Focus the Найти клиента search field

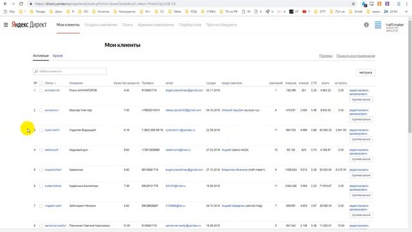click(70, 72)
